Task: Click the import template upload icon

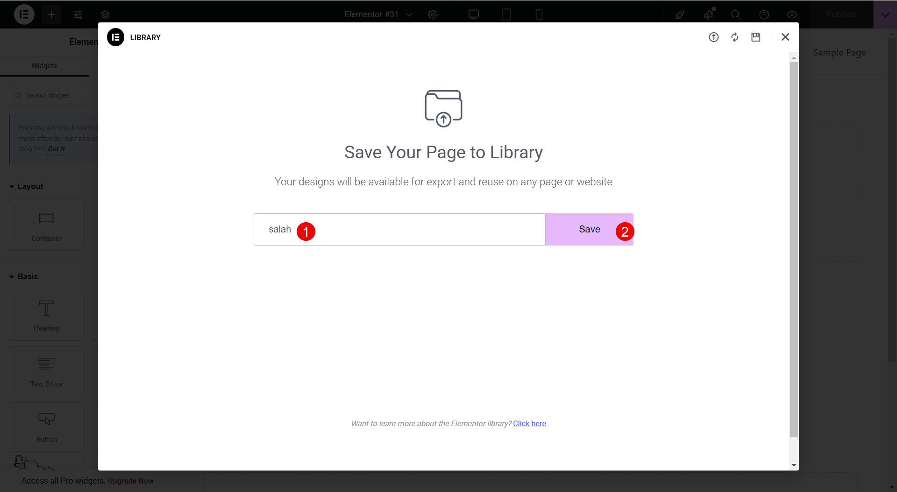Action: (713, 37)
